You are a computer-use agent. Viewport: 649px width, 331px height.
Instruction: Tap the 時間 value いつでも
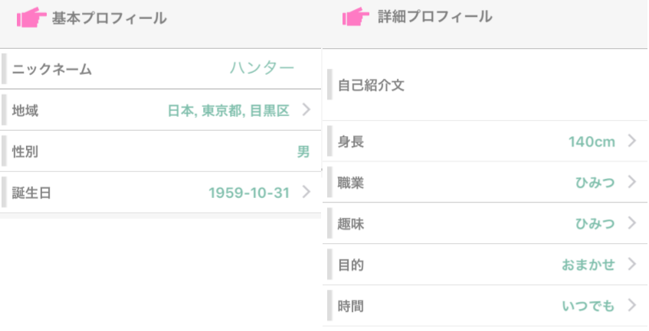tap(588, 307)
